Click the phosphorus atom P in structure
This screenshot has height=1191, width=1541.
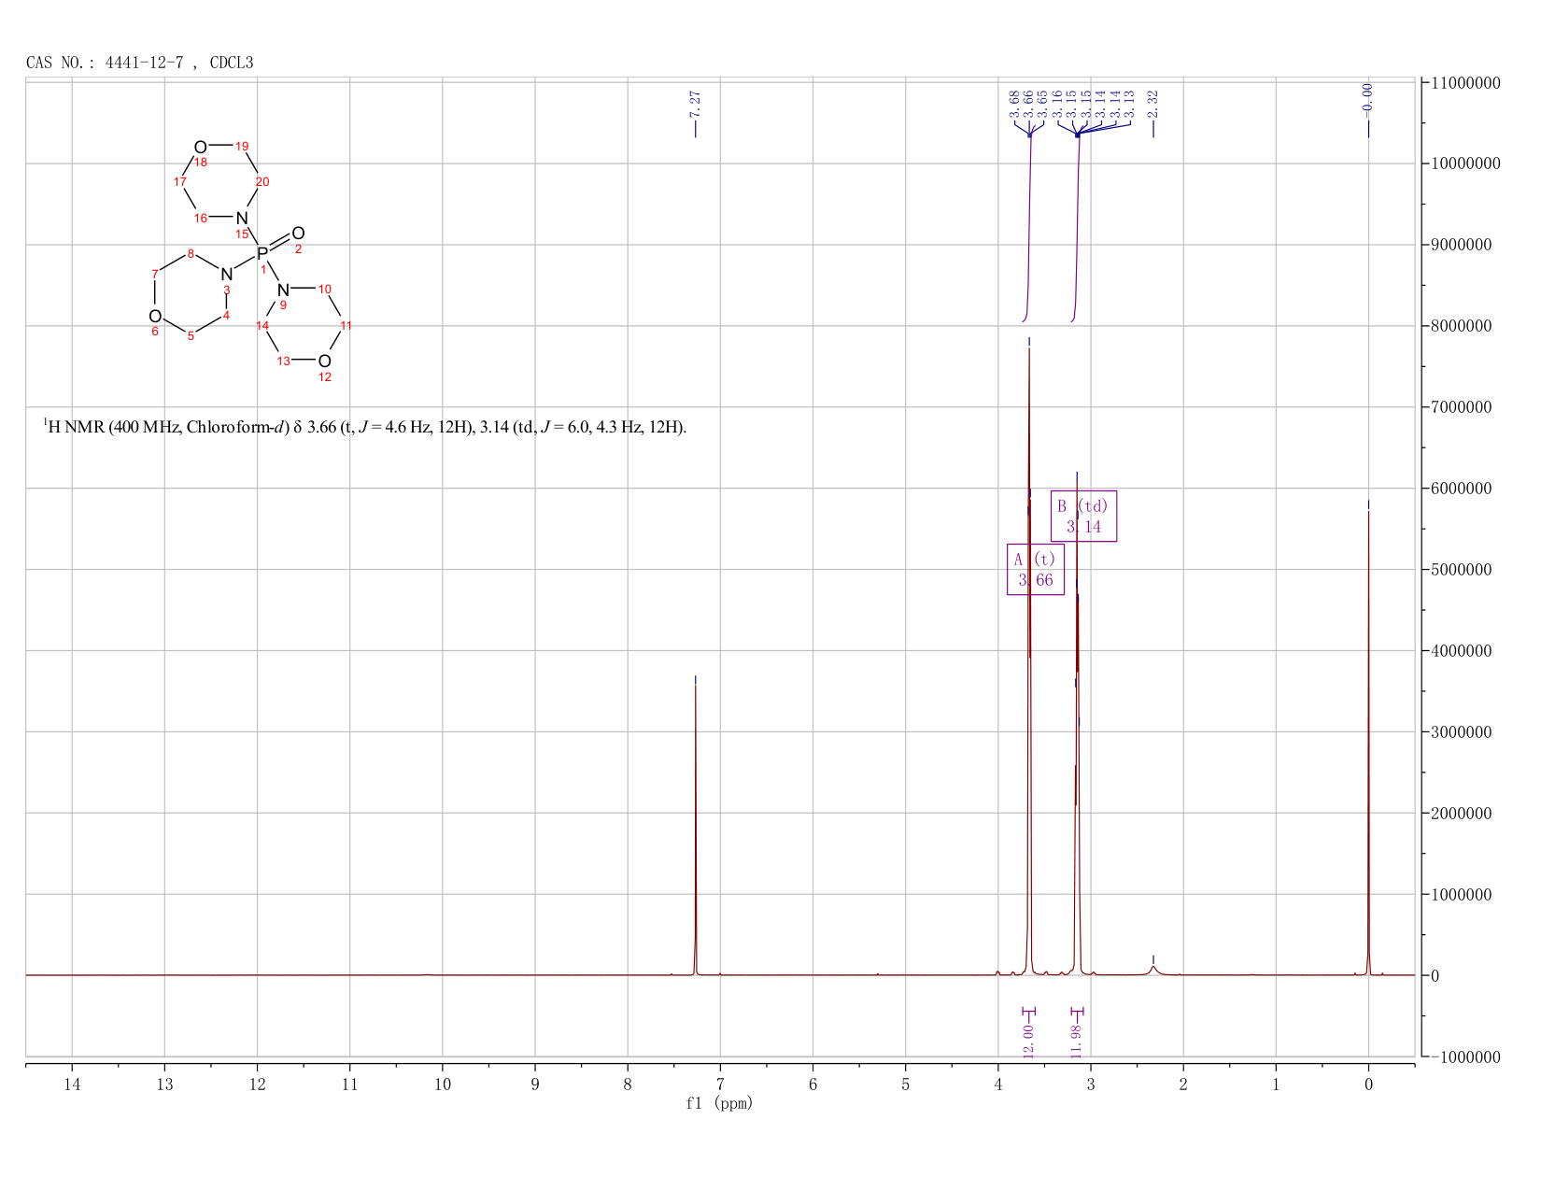point(262,253)
